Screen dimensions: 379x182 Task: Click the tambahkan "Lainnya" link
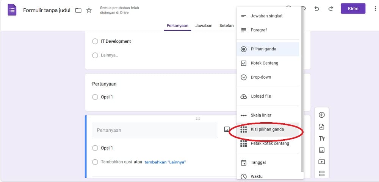(x=165, y=162)
